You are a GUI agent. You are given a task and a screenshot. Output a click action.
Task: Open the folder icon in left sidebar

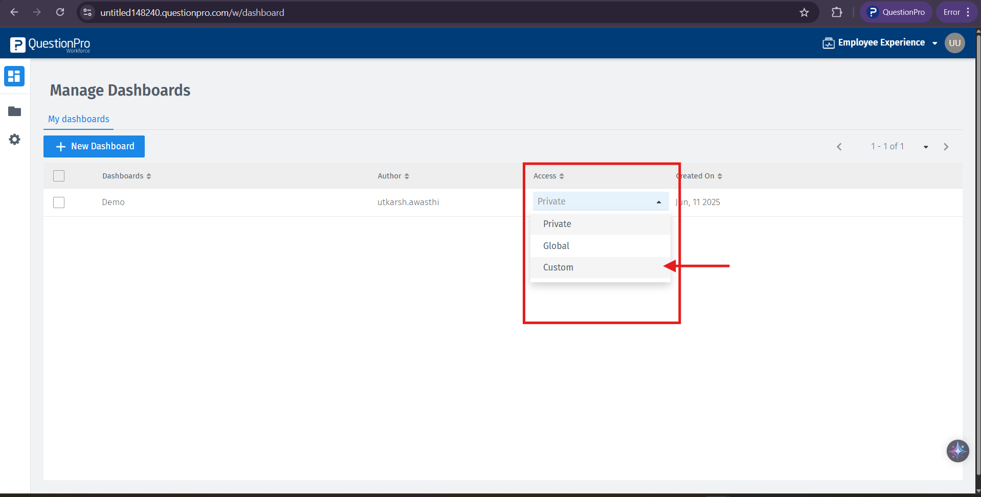14,111
